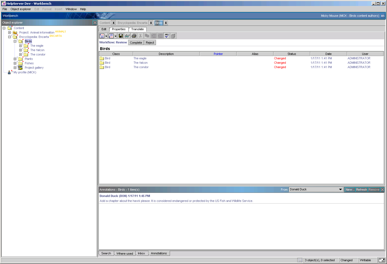The image size is (387, 264).
Task: Open the insert-above icon's dropdown arrow
Action: click(106, 36)
